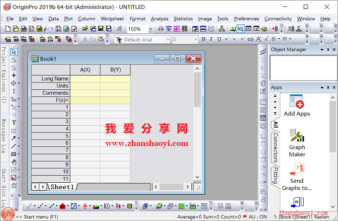Screen dimensions: 338x221
Task: Click Add Apps in Apps panel
Action: (297, 106)
